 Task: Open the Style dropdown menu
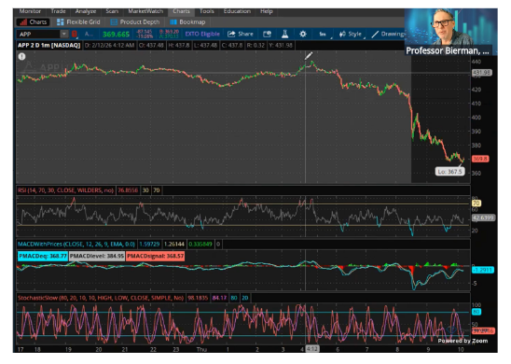coord(351,34)
